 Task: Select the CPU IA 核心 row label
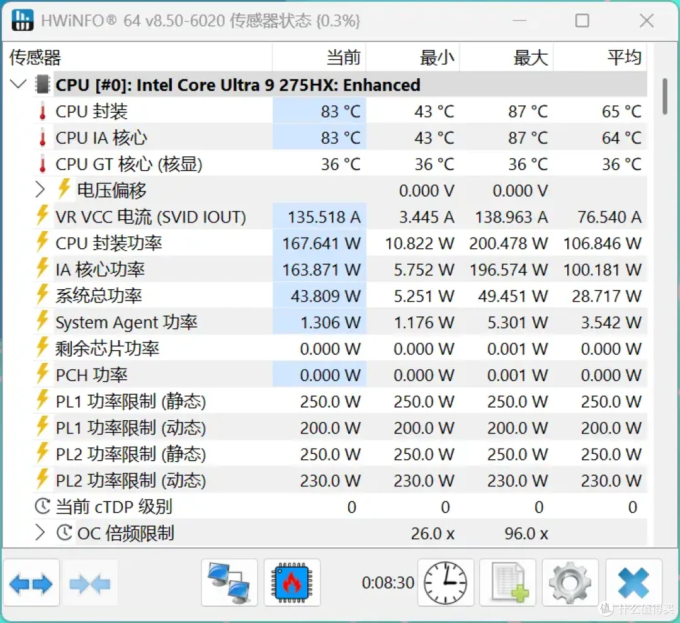click(x=101, y=138)
